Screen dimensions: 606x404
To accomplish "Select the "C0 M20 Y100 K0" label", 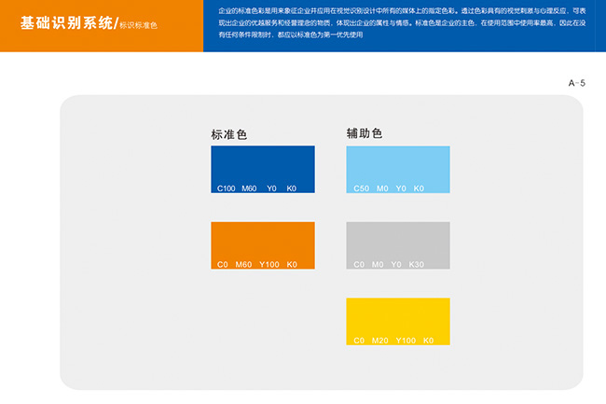I will coord(393,341).
